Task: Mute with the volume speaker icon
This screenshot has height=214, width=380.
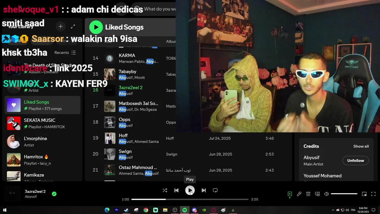Action: [326, 194]
